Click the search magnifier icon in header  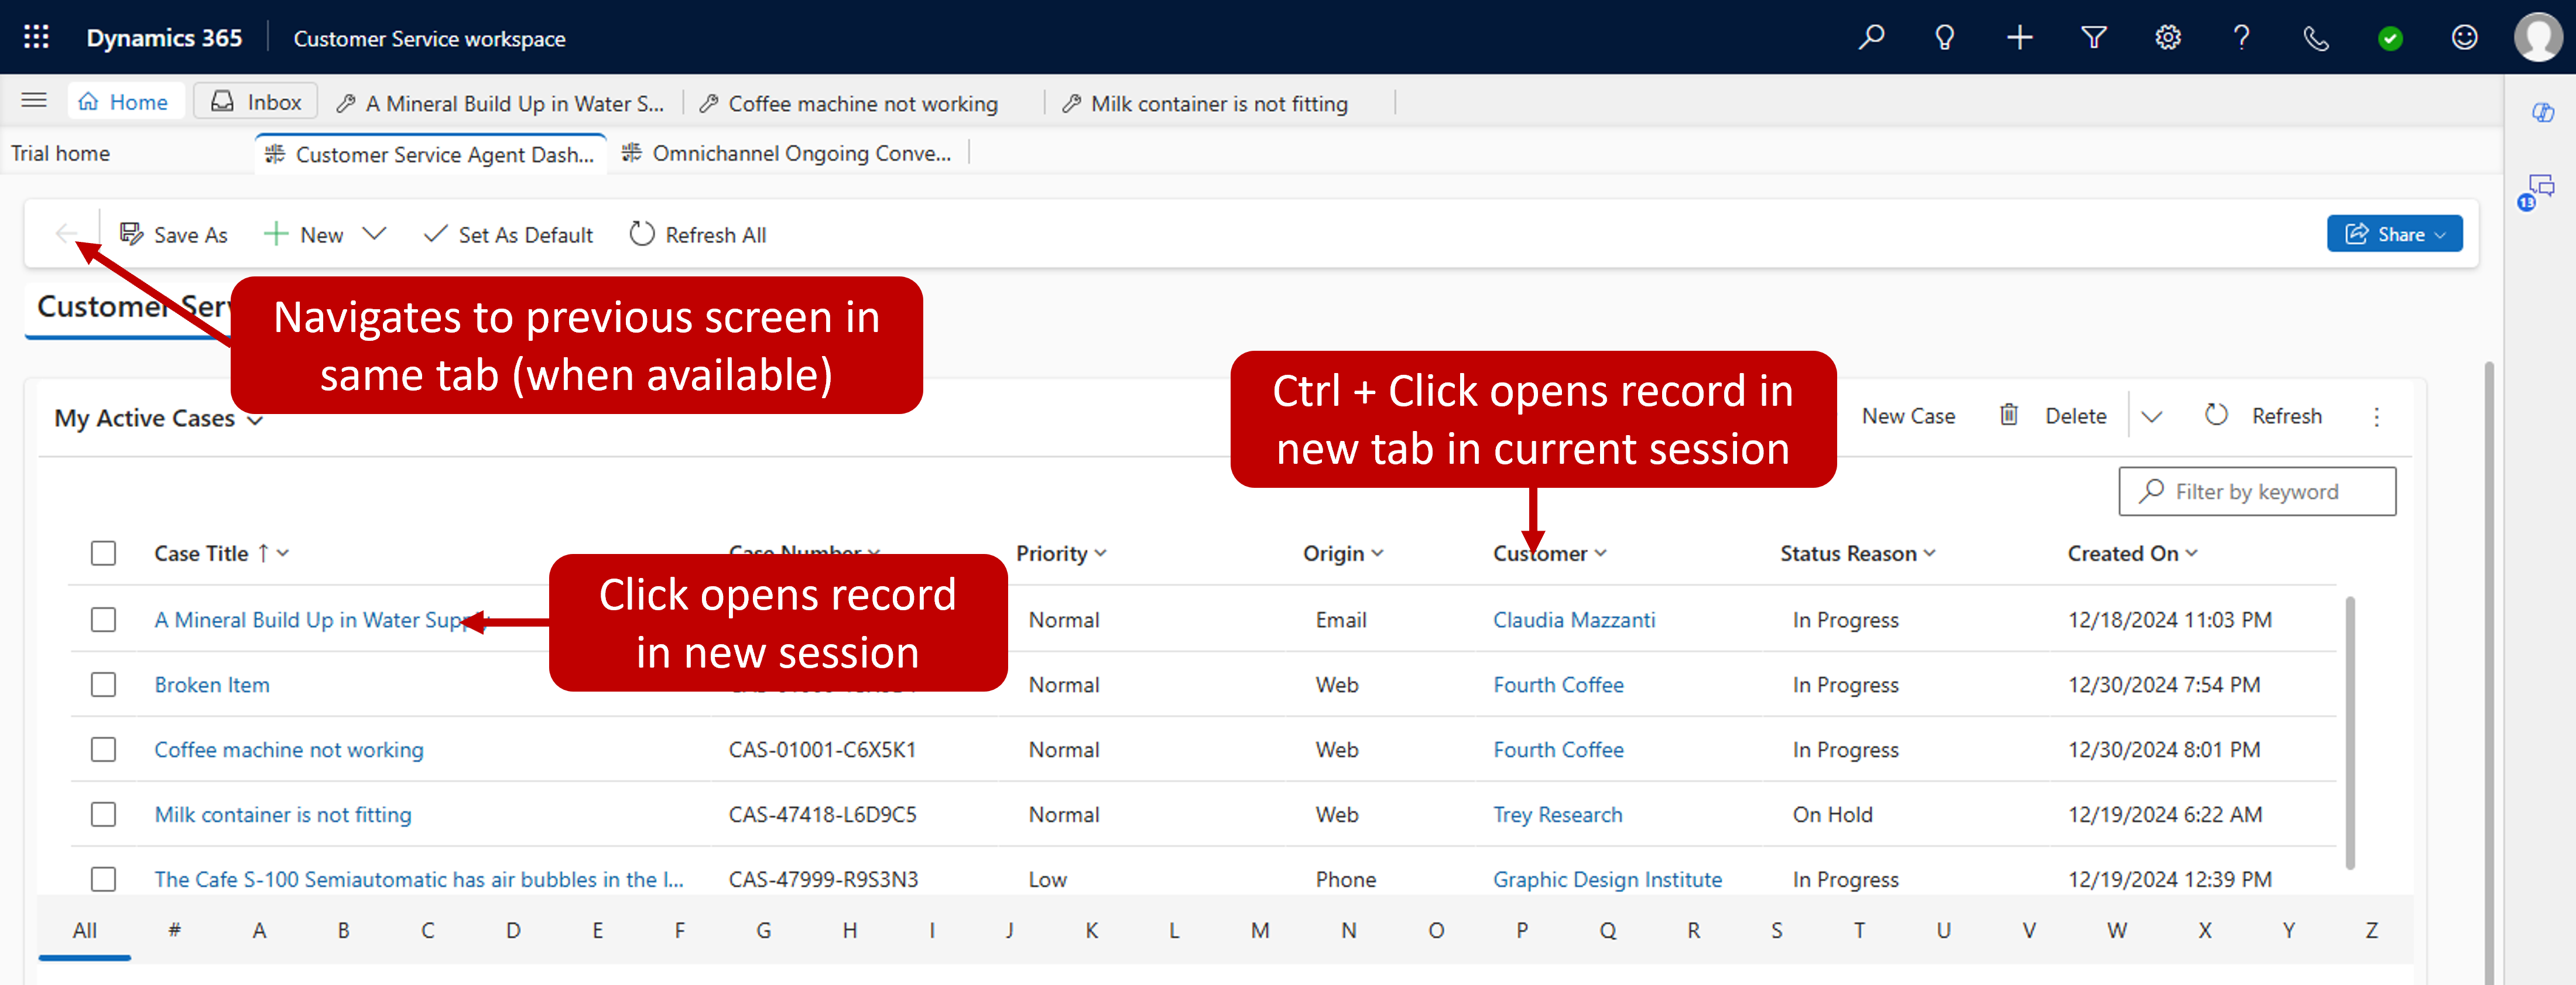1871,37
